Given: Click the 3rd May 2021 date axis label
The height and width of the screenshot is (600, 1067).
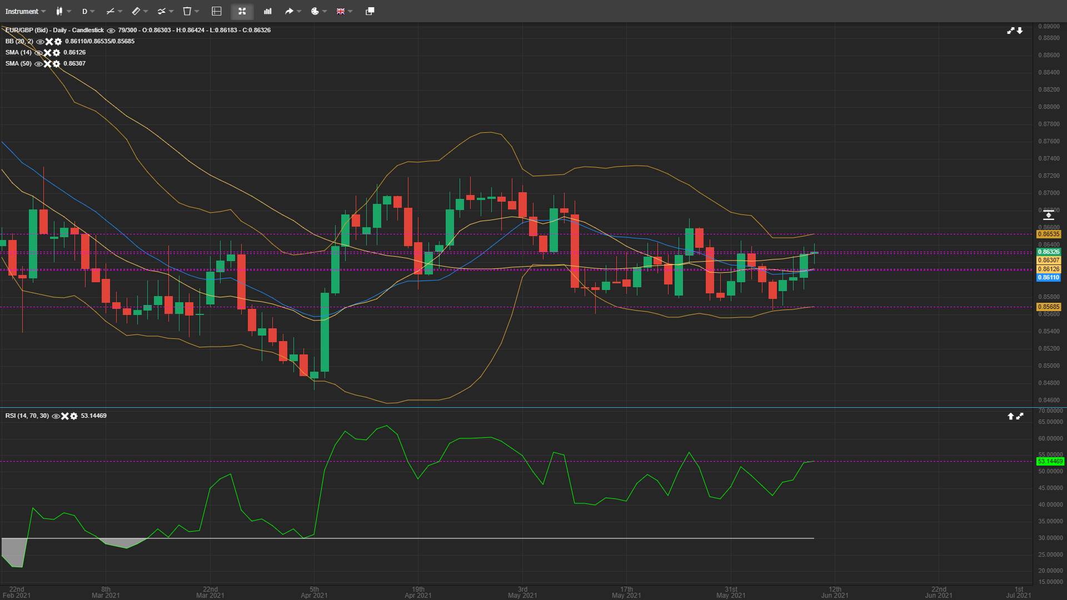Looking at the screenshot, I should tap(522, 592).
